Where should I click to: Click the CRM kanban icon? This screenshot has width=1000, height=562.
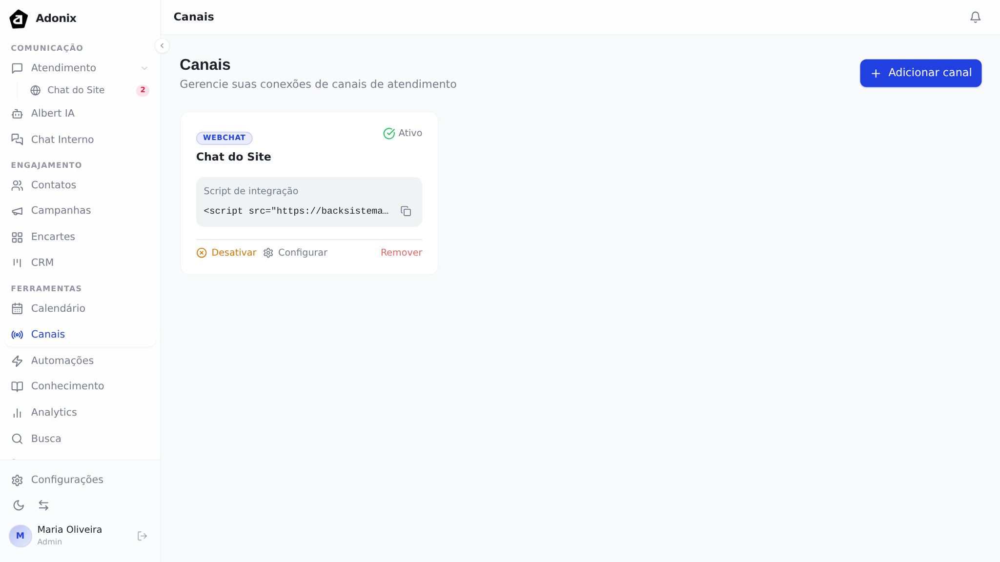[17, 263]
